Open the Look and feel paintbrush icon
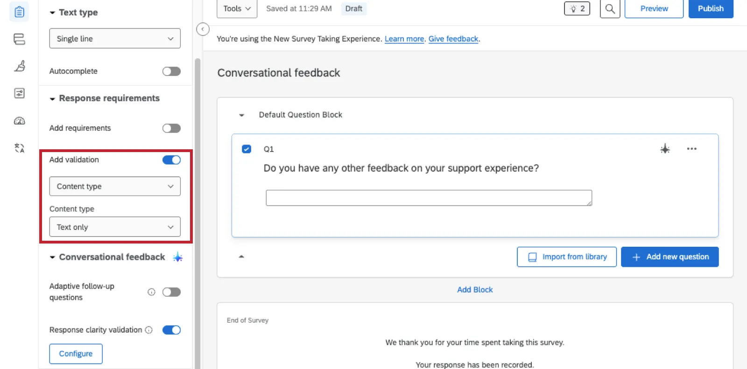 [19, 66]
